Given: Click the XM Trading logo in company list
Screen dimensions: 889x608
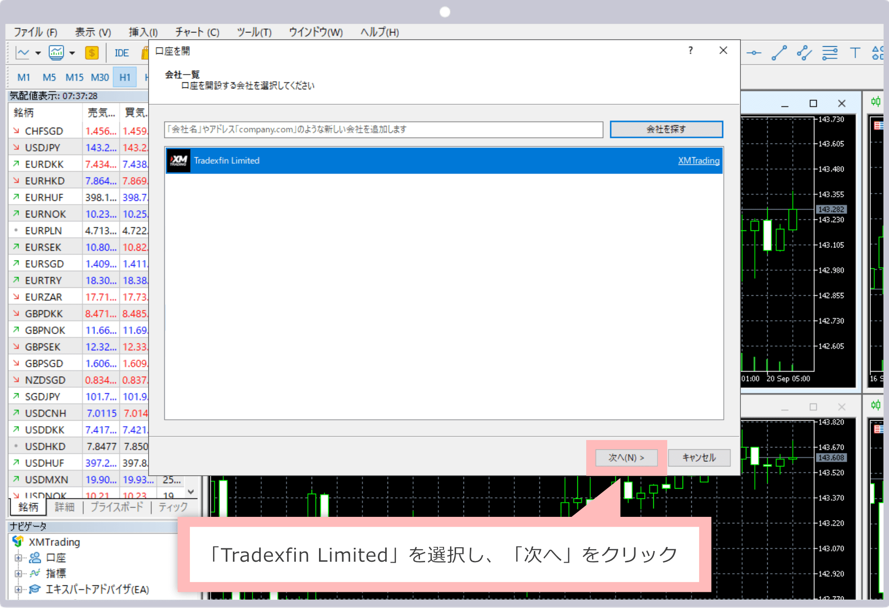Looking at the screenshot, I should (x=178, y=161).
